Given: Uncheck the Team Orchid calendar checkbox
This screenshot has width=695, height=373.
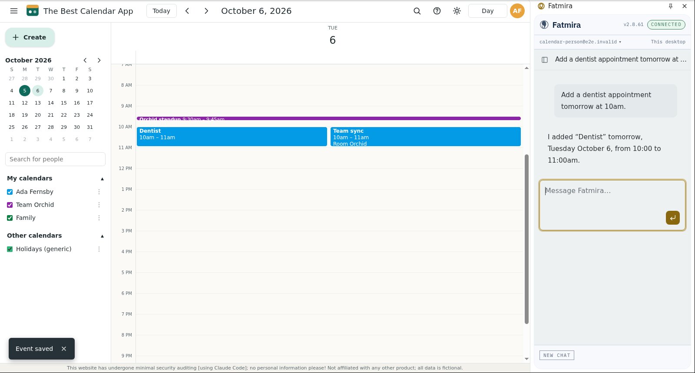Looking at the screenshot, I should [x=10, y=205].
